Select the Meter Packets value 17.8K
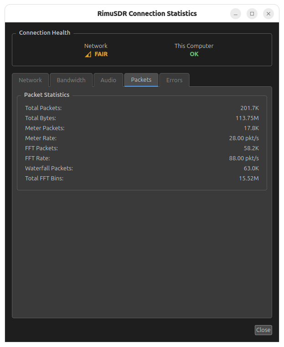Viewport: 284px width, 347px height. [251, 128]
